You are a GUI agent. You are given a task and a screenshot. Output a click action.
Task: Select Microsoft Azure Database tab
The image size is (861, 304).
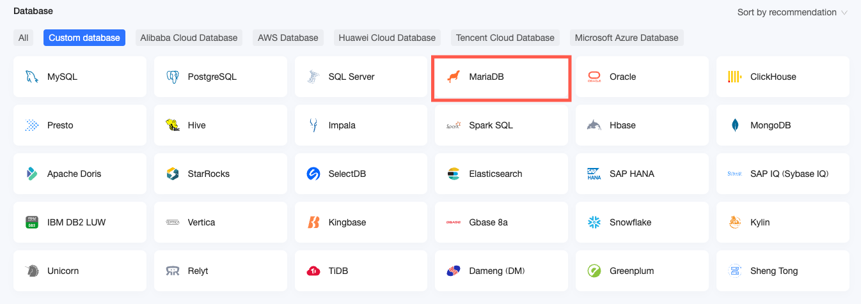(x=626, y=38)
